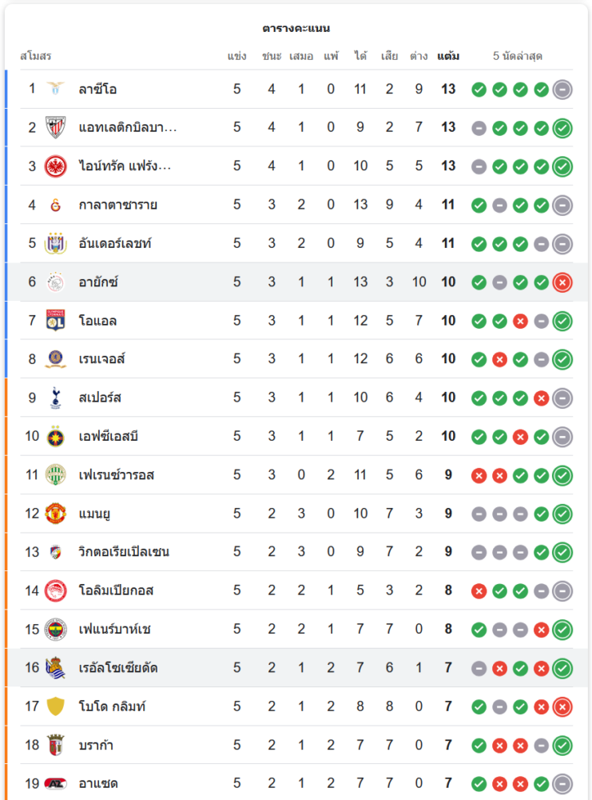The image size is (592, 800).
Task: Click the Eintracht Frankfurt crest icon
Action: tap(55, 166)
